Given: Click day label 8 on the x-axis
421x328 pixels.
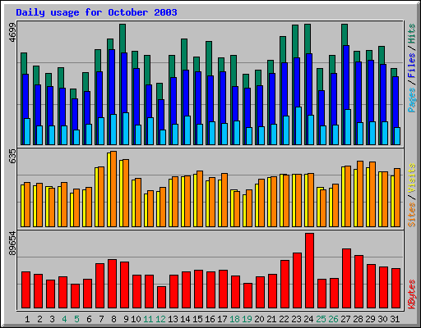Looking at the screenshot, I should pyautogui.click(x=113, y=319).
